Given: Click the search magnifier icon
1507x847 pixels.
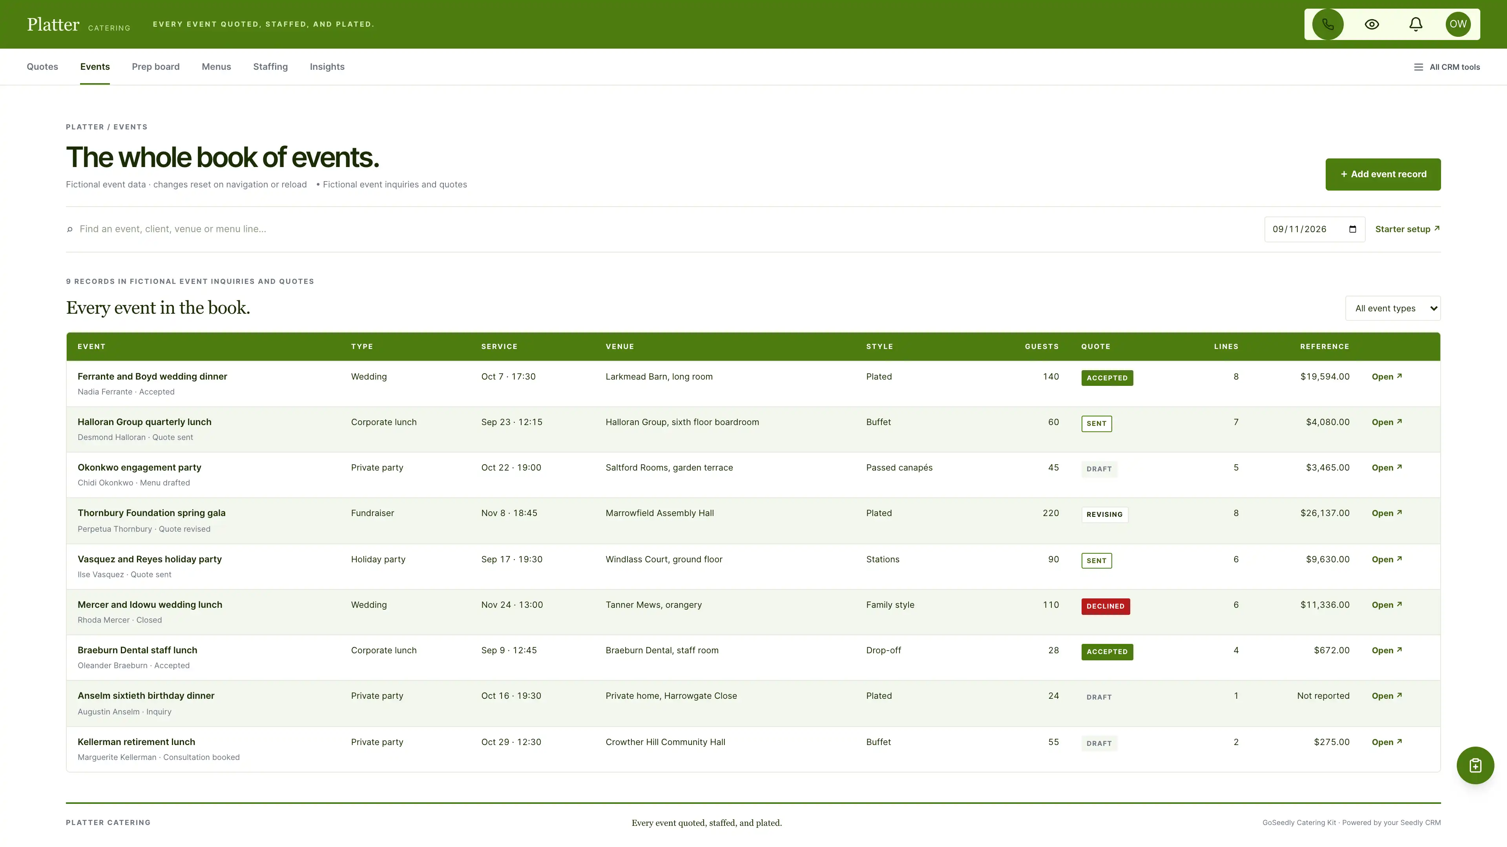Looking at the screenshot, I should coord(69,229).
